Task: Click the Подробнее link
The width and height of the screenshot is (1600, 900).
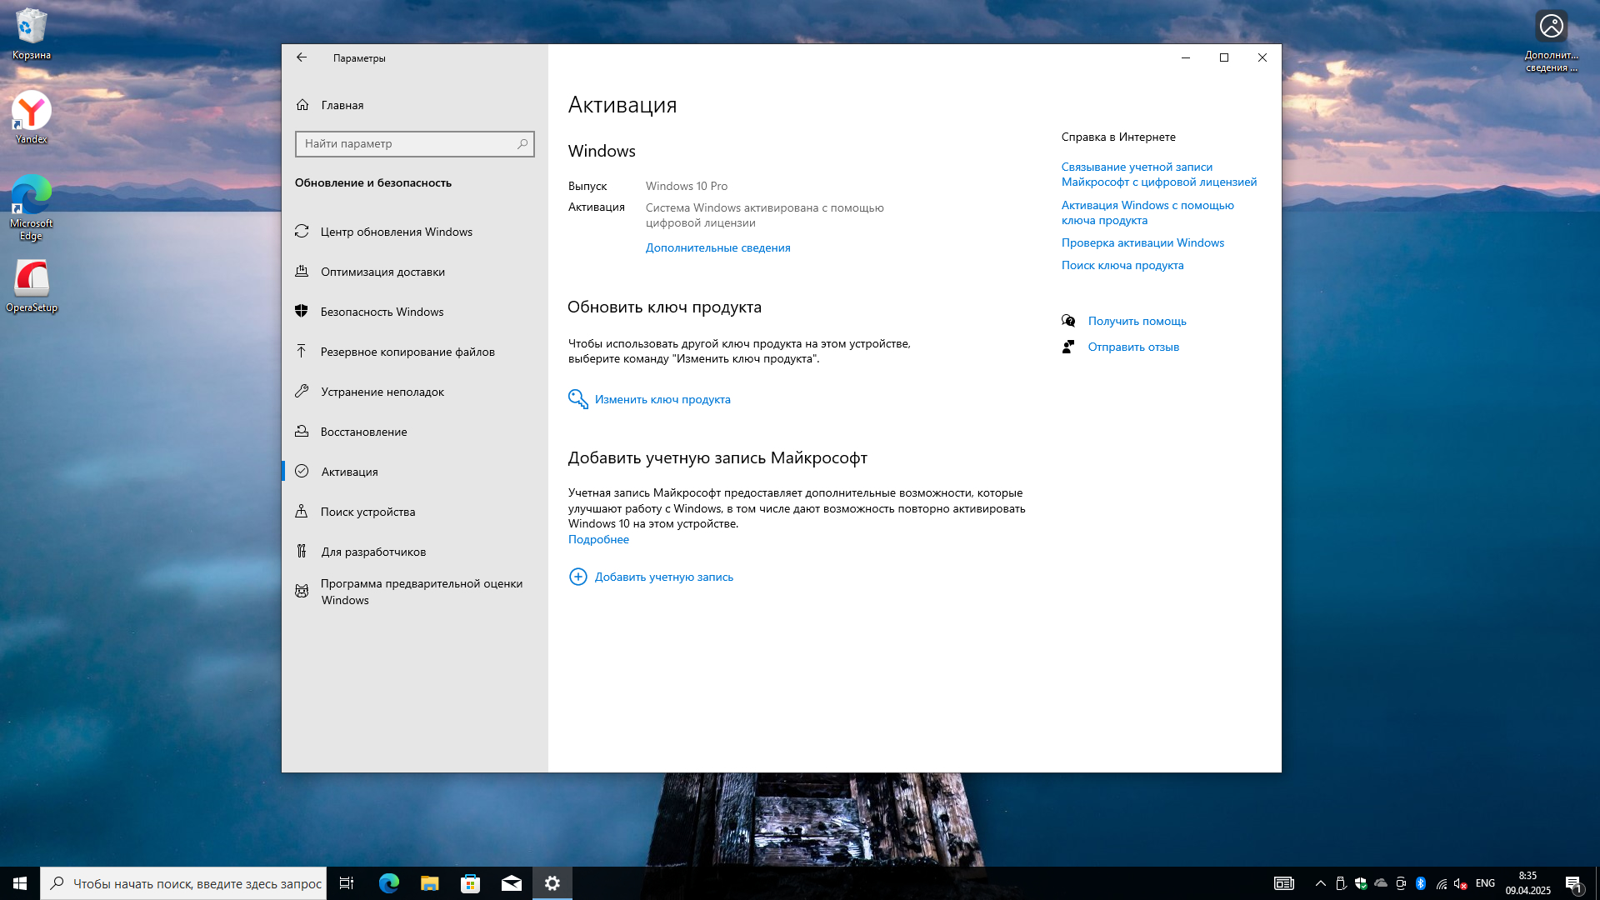Action: point(598,539)
